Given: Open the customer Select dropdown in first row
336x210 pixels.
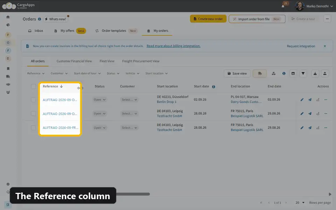Looking at the screenshot, I should tap(129, 100).
